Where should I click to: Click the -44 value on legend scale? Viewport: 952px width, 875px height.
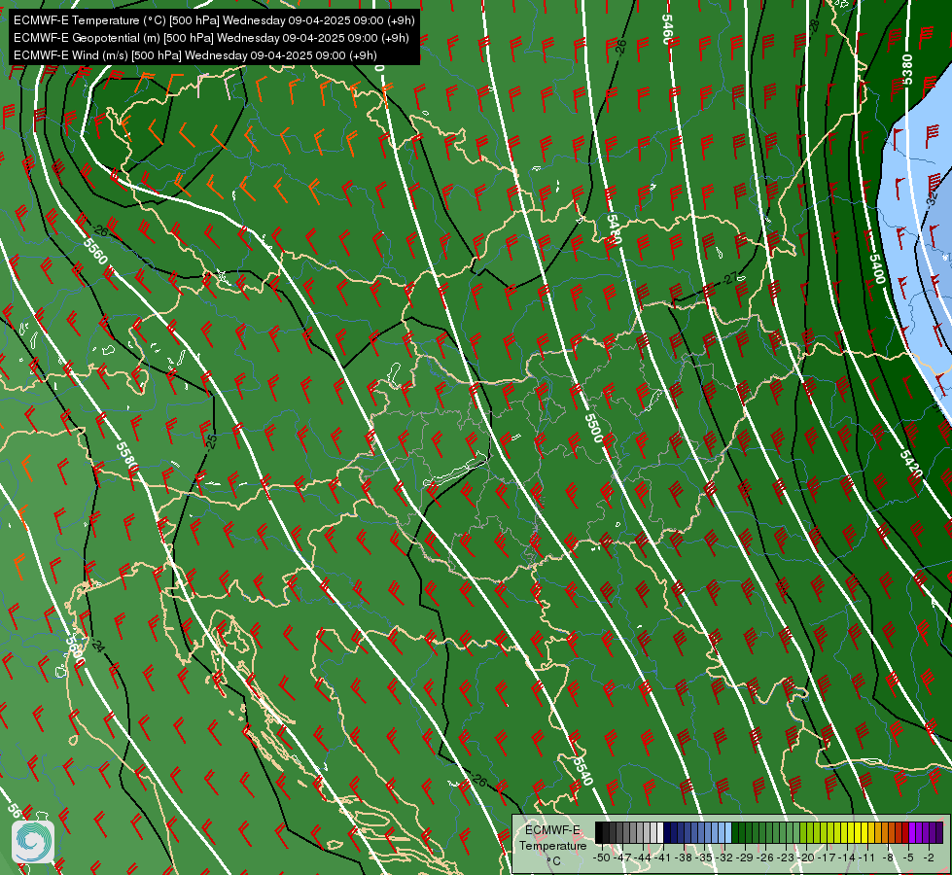click(x=644, y=857)
